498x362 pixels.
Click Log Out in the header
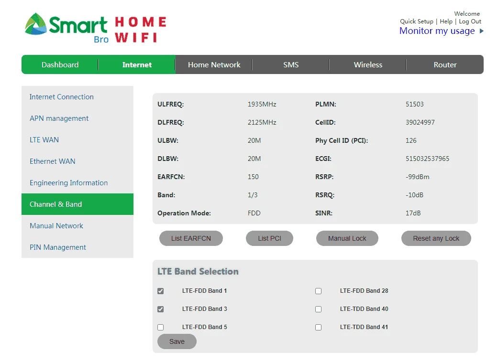(470, 21)
